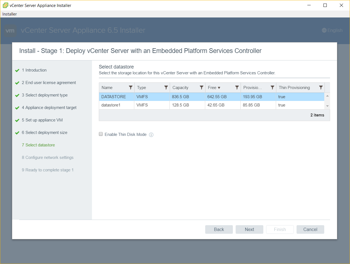Open the Installer menu
The image size is (350, 264).
coord(10,14)
